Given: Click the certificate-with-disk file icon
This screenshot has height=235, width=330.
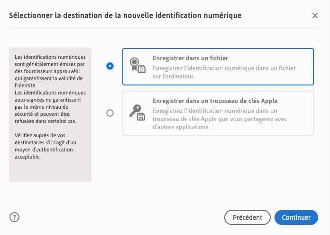Looking at the screenshot, I should pos(137,66).
